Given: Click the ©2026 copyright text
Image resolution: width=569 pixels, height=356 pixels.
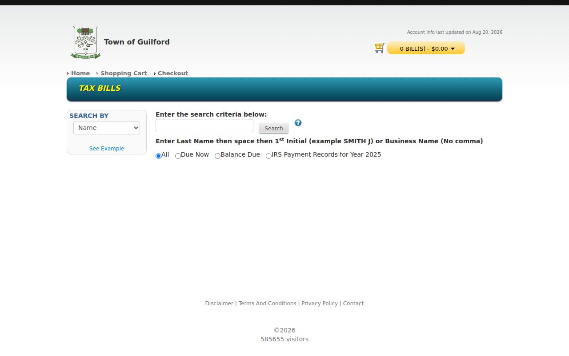Looking at the screenshot, I should coord(284,330).
